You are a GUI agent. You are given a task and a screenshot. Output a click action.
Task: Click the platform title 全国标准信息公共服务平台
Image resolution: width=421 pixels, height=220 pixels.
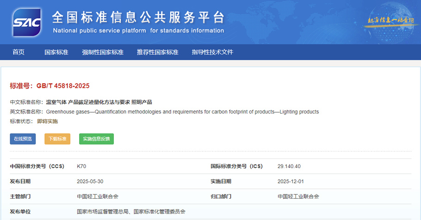[138, 17]
